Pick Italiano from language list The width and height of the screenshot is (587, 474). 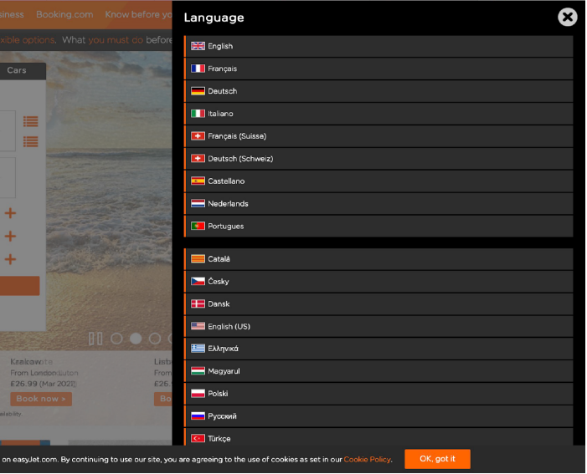click(378, 114)
